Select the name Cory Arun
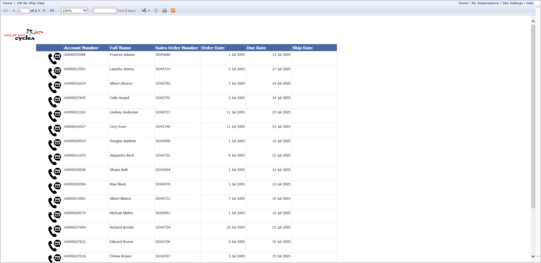 click(118, 127)
